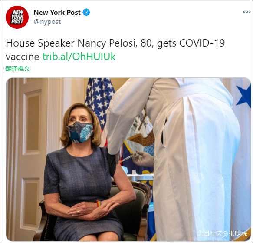Click the word COVID-19 in the tweet
253x243 pixels.
point(202,43)
